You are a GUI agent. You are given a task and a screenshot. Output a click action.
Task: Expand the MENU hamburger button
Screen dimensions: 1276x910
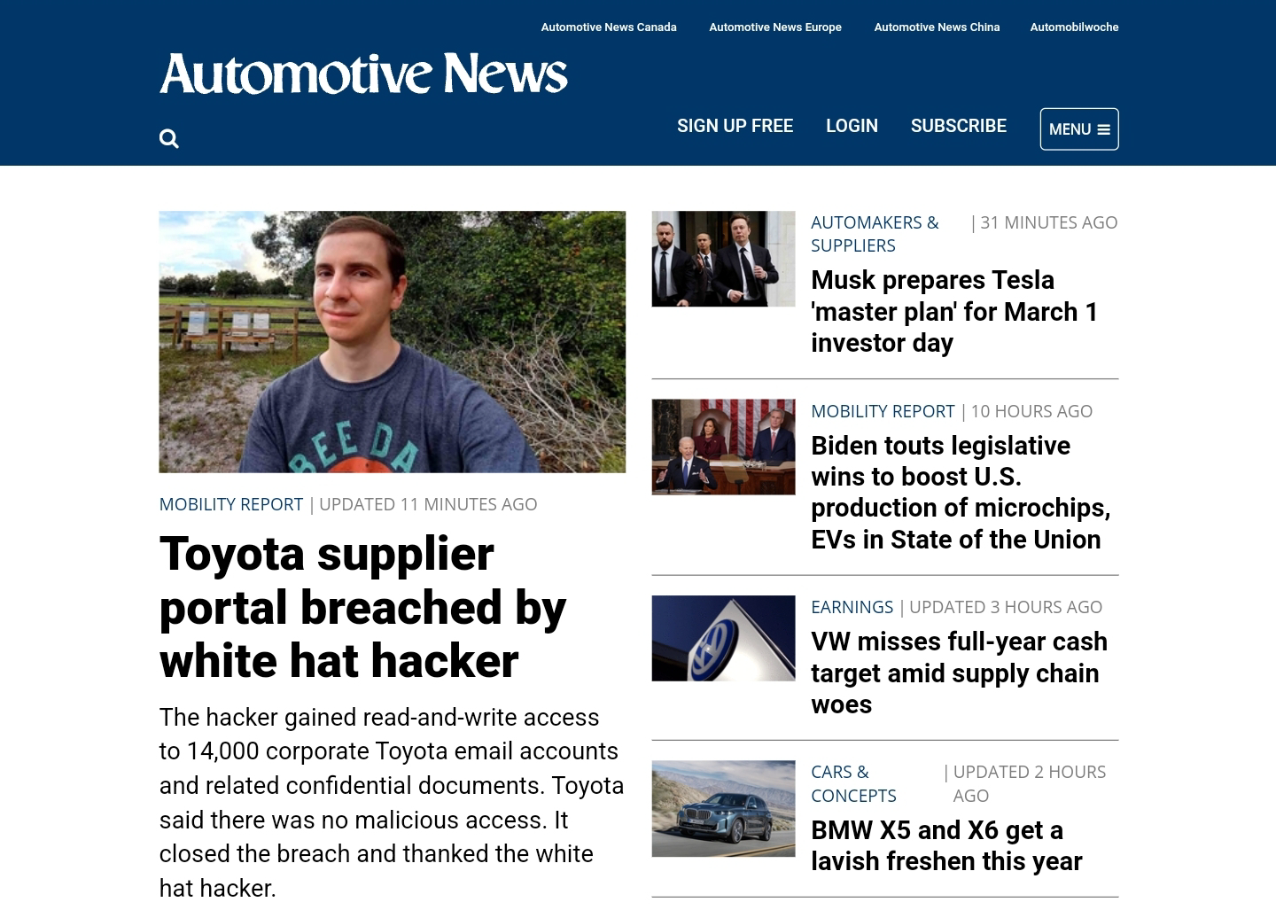[x=1079, y=129]
